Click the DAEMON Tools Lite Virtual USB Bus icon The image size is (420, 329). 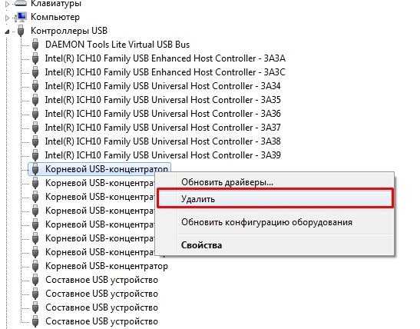coord(35,45)
